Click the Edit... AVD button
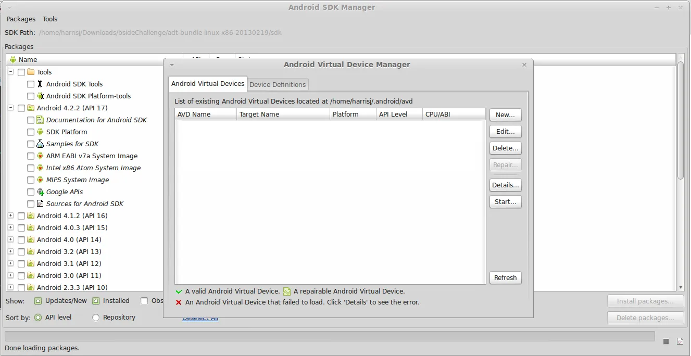The width and height of the screenshot is (691, 356). tap(505, 132)
